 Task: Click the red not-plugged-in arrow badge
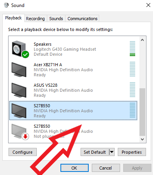[25, 136]
